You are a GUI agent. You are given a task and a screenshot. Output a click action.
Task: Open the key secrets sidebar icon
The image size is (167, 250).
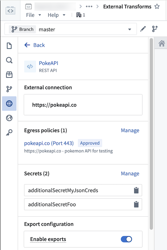pyautogui.click(x=9, y=133)
